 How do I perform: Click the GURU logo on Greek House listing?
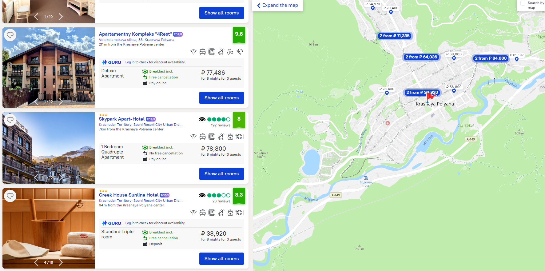(111, 223)
